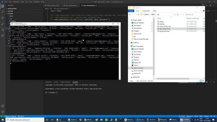Open address bar history dropdown in File Explorer
This screenshot has height=122, width=217.
pyautogui.click(x=174, y=14)
